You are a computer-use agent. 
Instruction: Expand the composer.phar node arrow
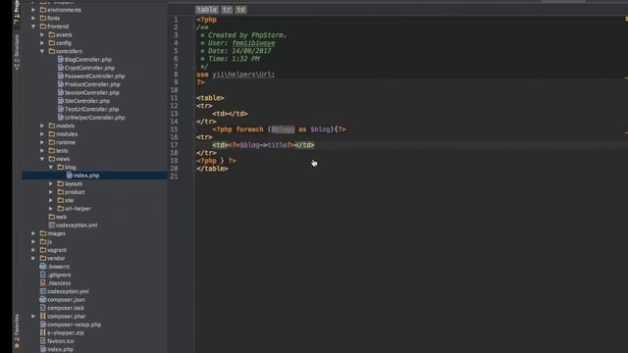point(33,316)
